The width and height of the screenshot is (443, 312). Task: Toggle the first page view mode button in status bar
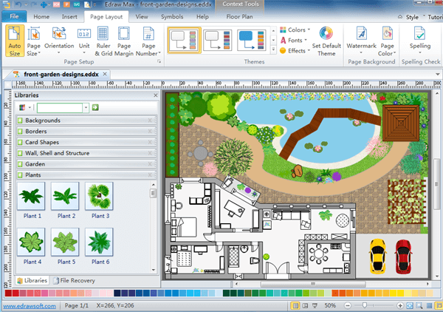click(x=295, y=305)
